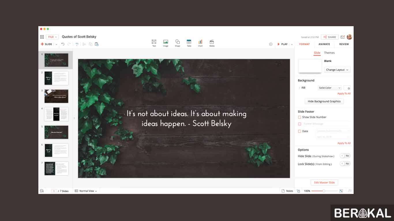Tick the Date checkbox

[x=299, y=131]
